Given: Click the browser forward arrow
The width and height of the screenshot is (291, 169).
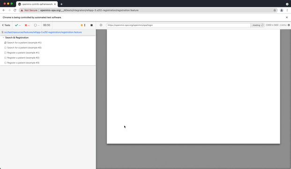Looking at the screenshot, I should coord(9,10).
